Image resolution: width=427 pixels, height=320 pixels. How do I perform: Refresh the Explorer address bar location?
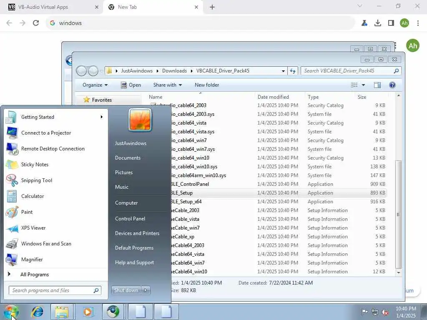[293, 71]
